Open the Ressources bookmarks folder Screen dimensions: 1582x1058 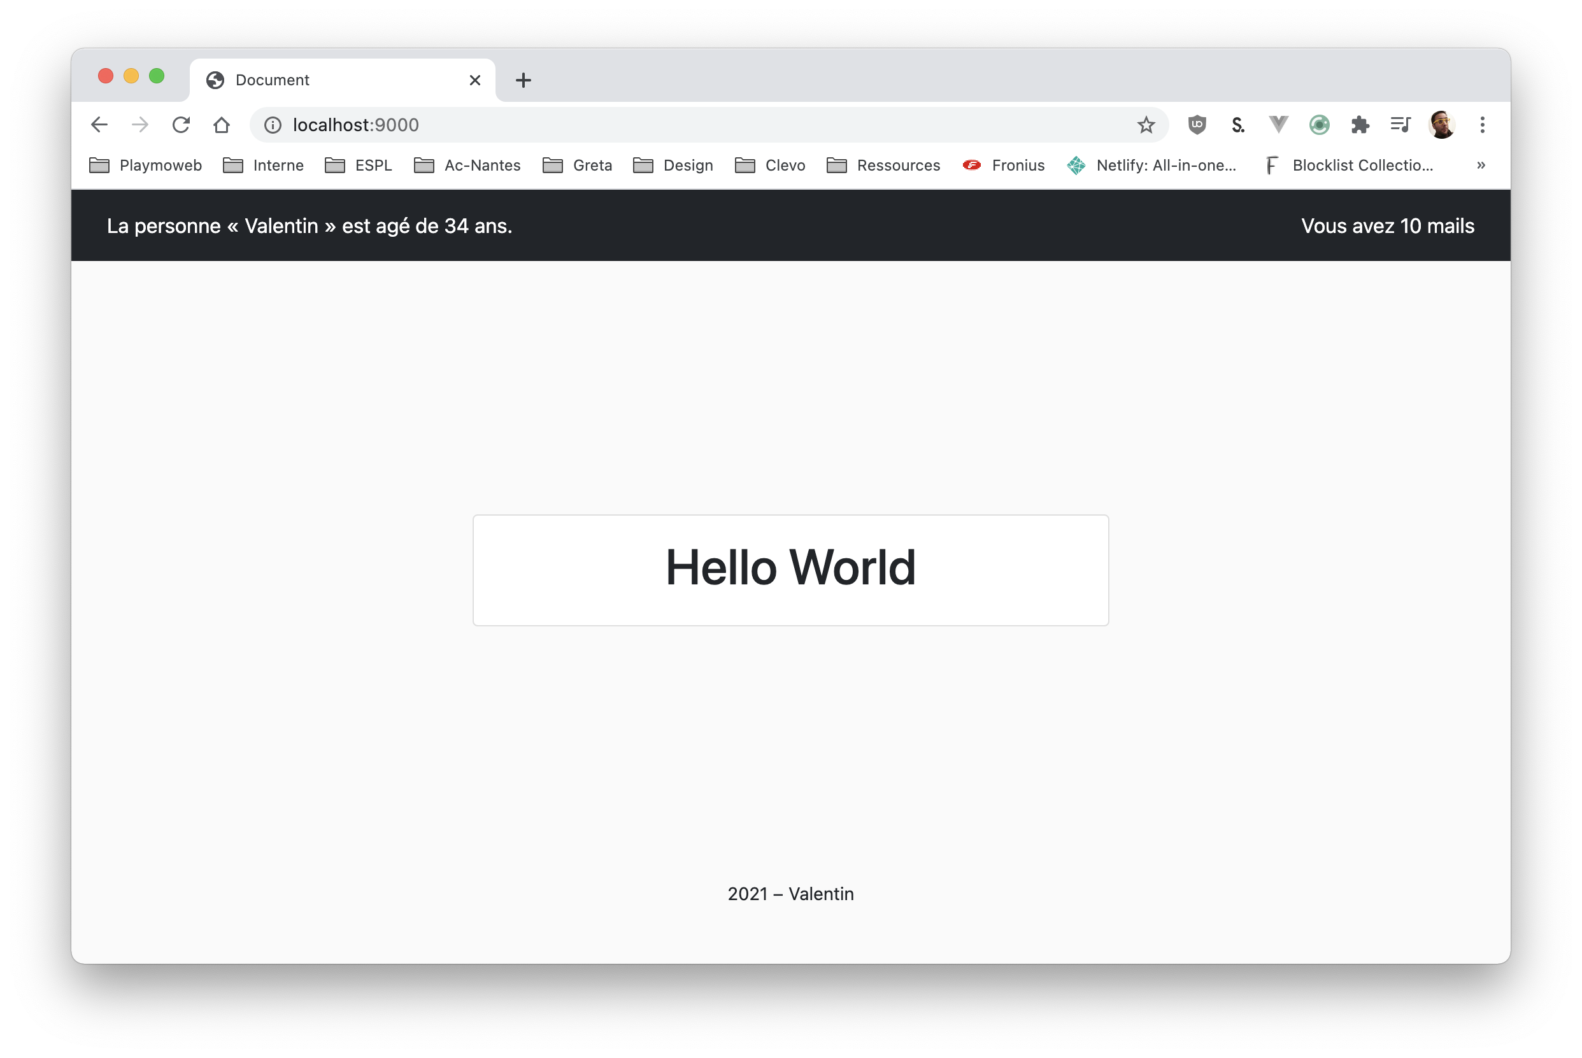pyautogui.click(x=883, y=166)
